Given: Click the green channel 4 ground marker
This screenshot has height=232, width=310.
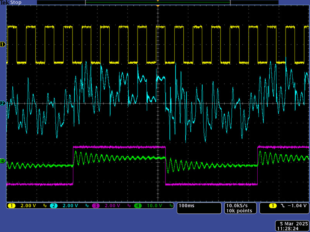Looking at the screenshot, I should pyautogui.click(x=3, y=161).
